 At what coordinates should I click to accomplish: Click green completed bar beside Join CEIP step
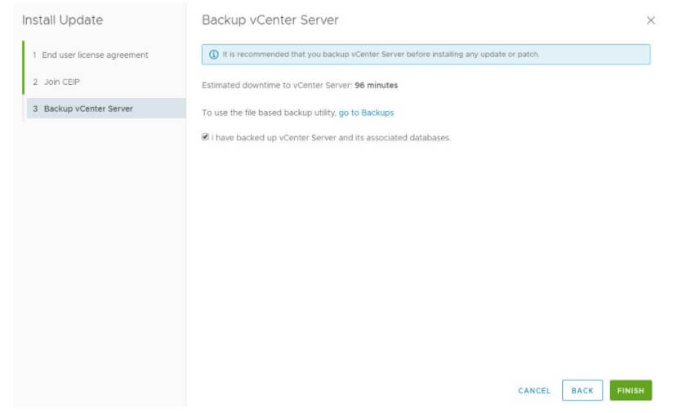23,82
